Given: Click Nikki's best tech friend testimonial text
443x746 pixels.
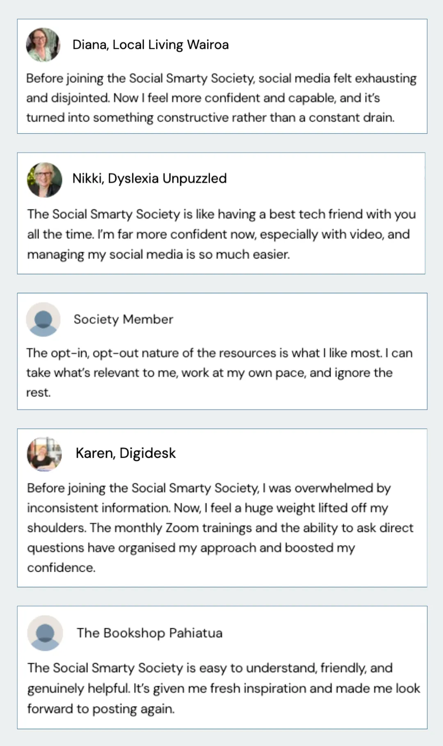Looking at the screenshot, I should [x=221, y=234].
